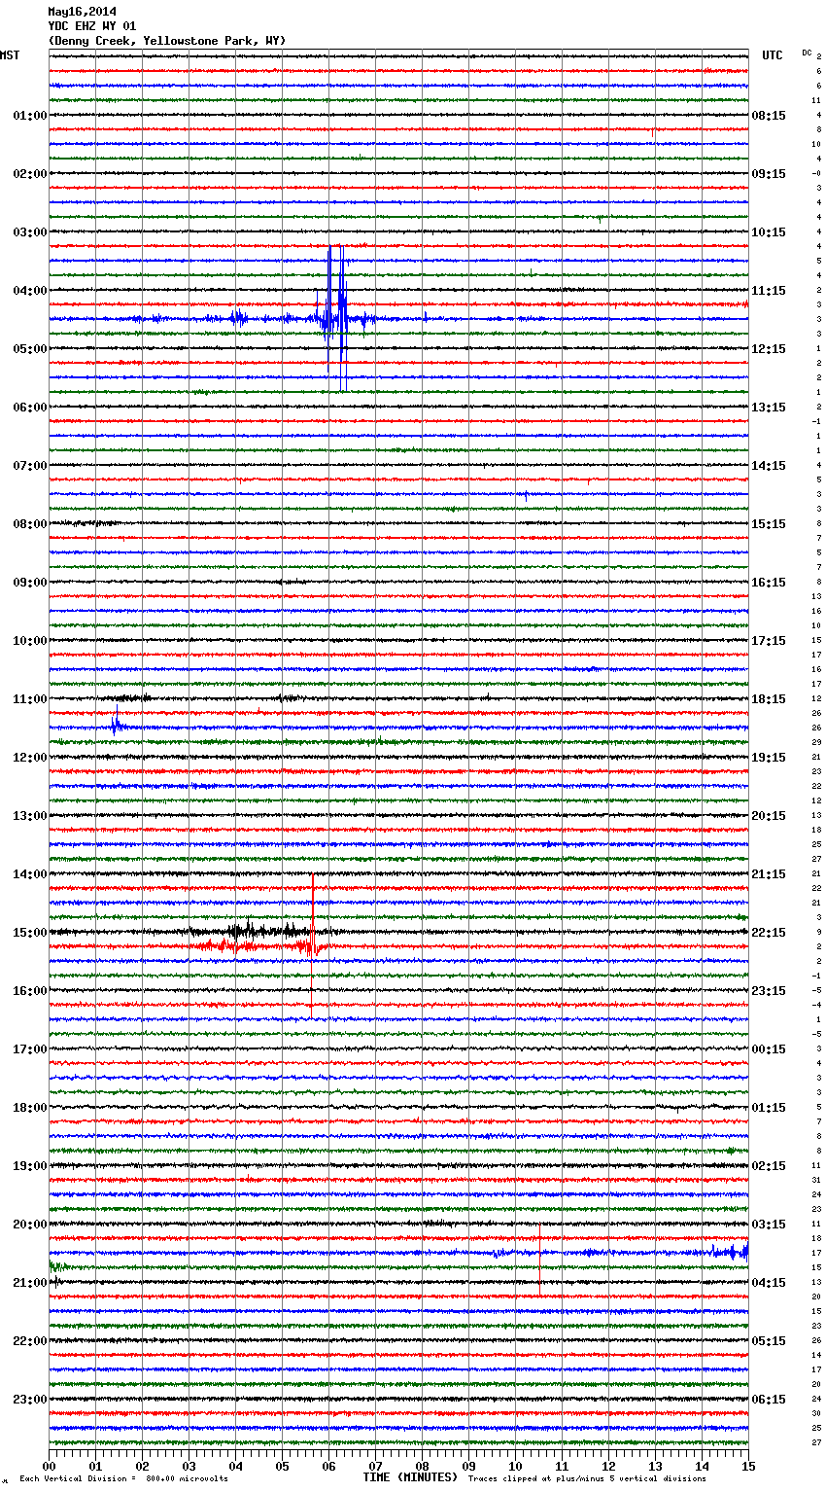
Task: Select the 01:00 MST row label
Action: click(x=30, y=115)
